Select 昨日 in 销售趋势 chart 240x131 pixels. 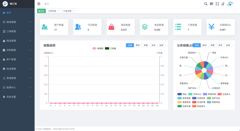coord(138,45)
